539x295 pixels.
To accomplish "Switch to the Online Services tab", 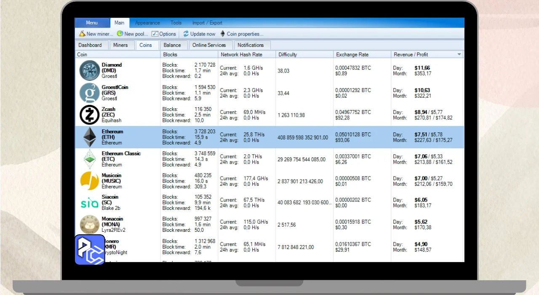I will [x=209, y=45].
